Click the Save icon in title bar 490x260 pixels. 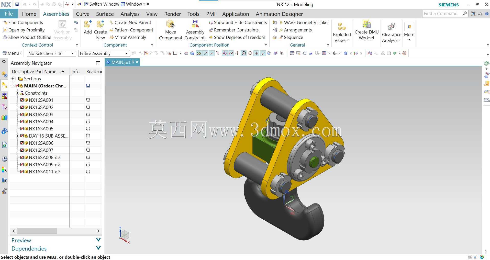pyautogui.click(x=17, y=4)
